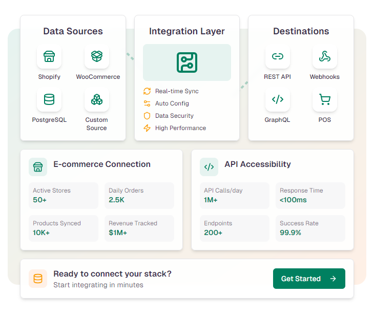Click the Real-time Sync refresh icon
The image size is (374, 317).
click(x=147, y=91)
